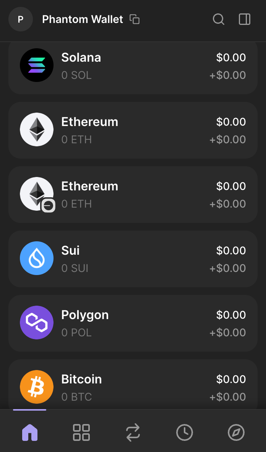
Task: Open the Solana token row
Action: click(133, 65)
